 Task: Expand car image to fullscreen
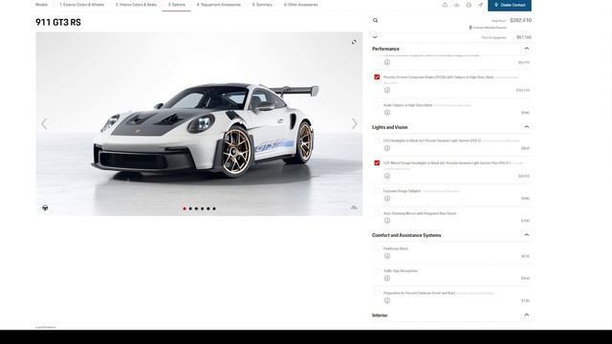click(354, 42)
